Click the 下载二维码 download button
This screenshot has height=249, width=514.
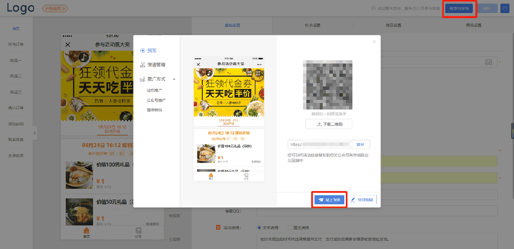[x=329, y=124]
